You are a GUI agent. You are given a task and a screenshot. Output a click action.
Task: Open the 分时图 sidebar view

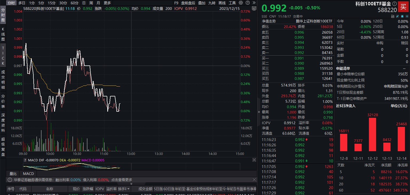[3, 15]
